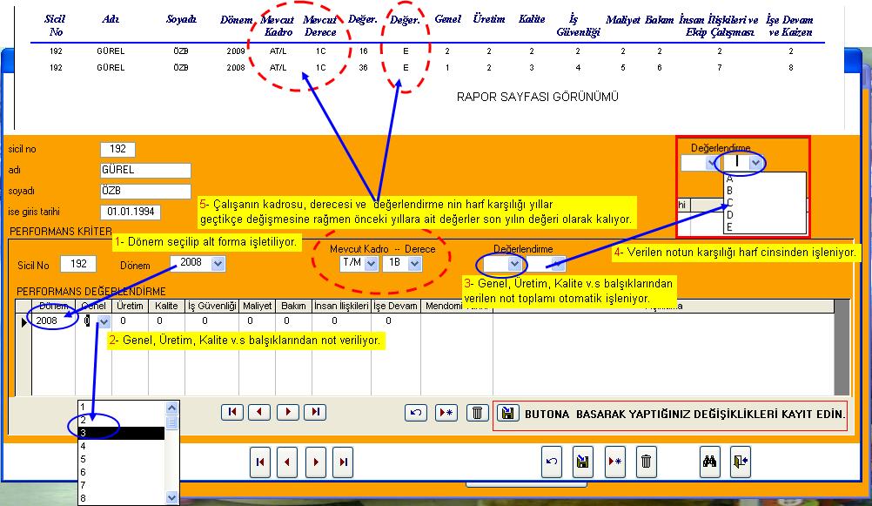
Task: Expand the Mevcut Kadro T/M dropdown
Action: tap(372, 264)
